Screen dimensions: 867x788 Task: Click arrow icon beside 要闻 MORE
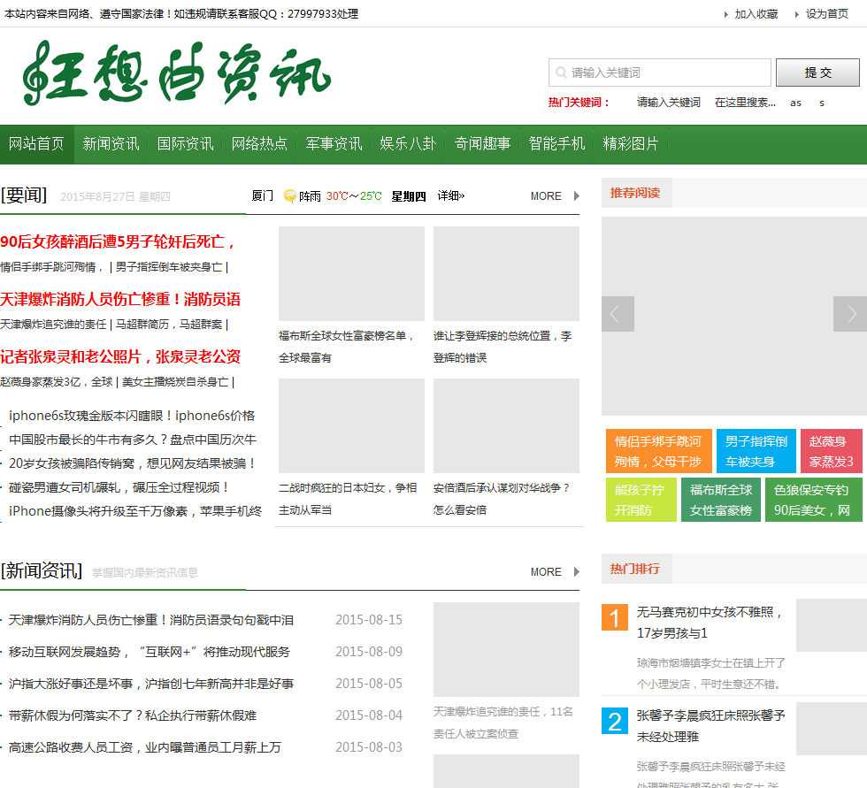577,195
